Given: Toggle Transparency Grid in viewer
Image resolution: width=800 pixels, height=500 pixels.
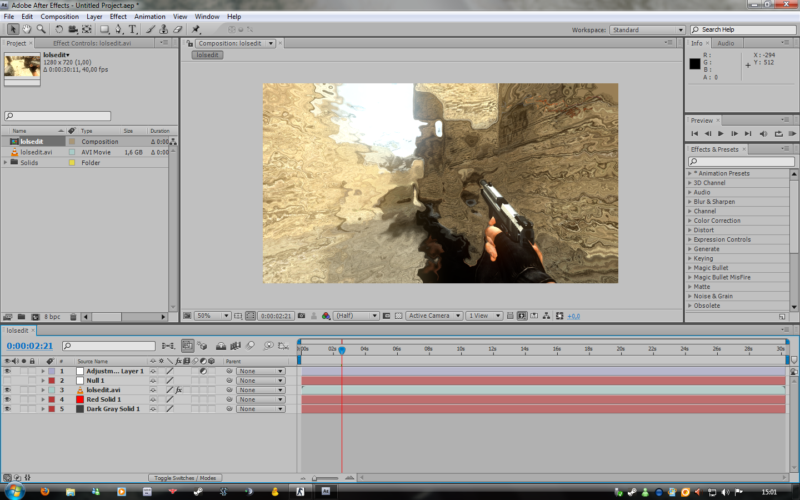Looking at the screenshot, I should pyautogui.click(x=398, y=316).
